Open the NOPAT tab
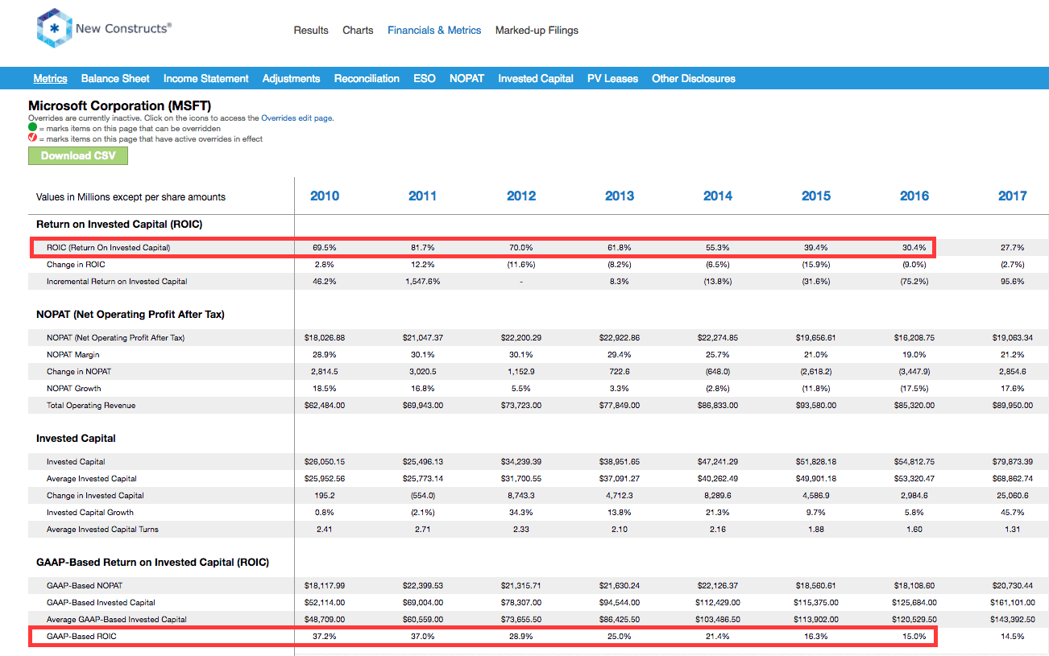Image resolution: width=1049 pixels, height=656 pixels. pos(467,79)
